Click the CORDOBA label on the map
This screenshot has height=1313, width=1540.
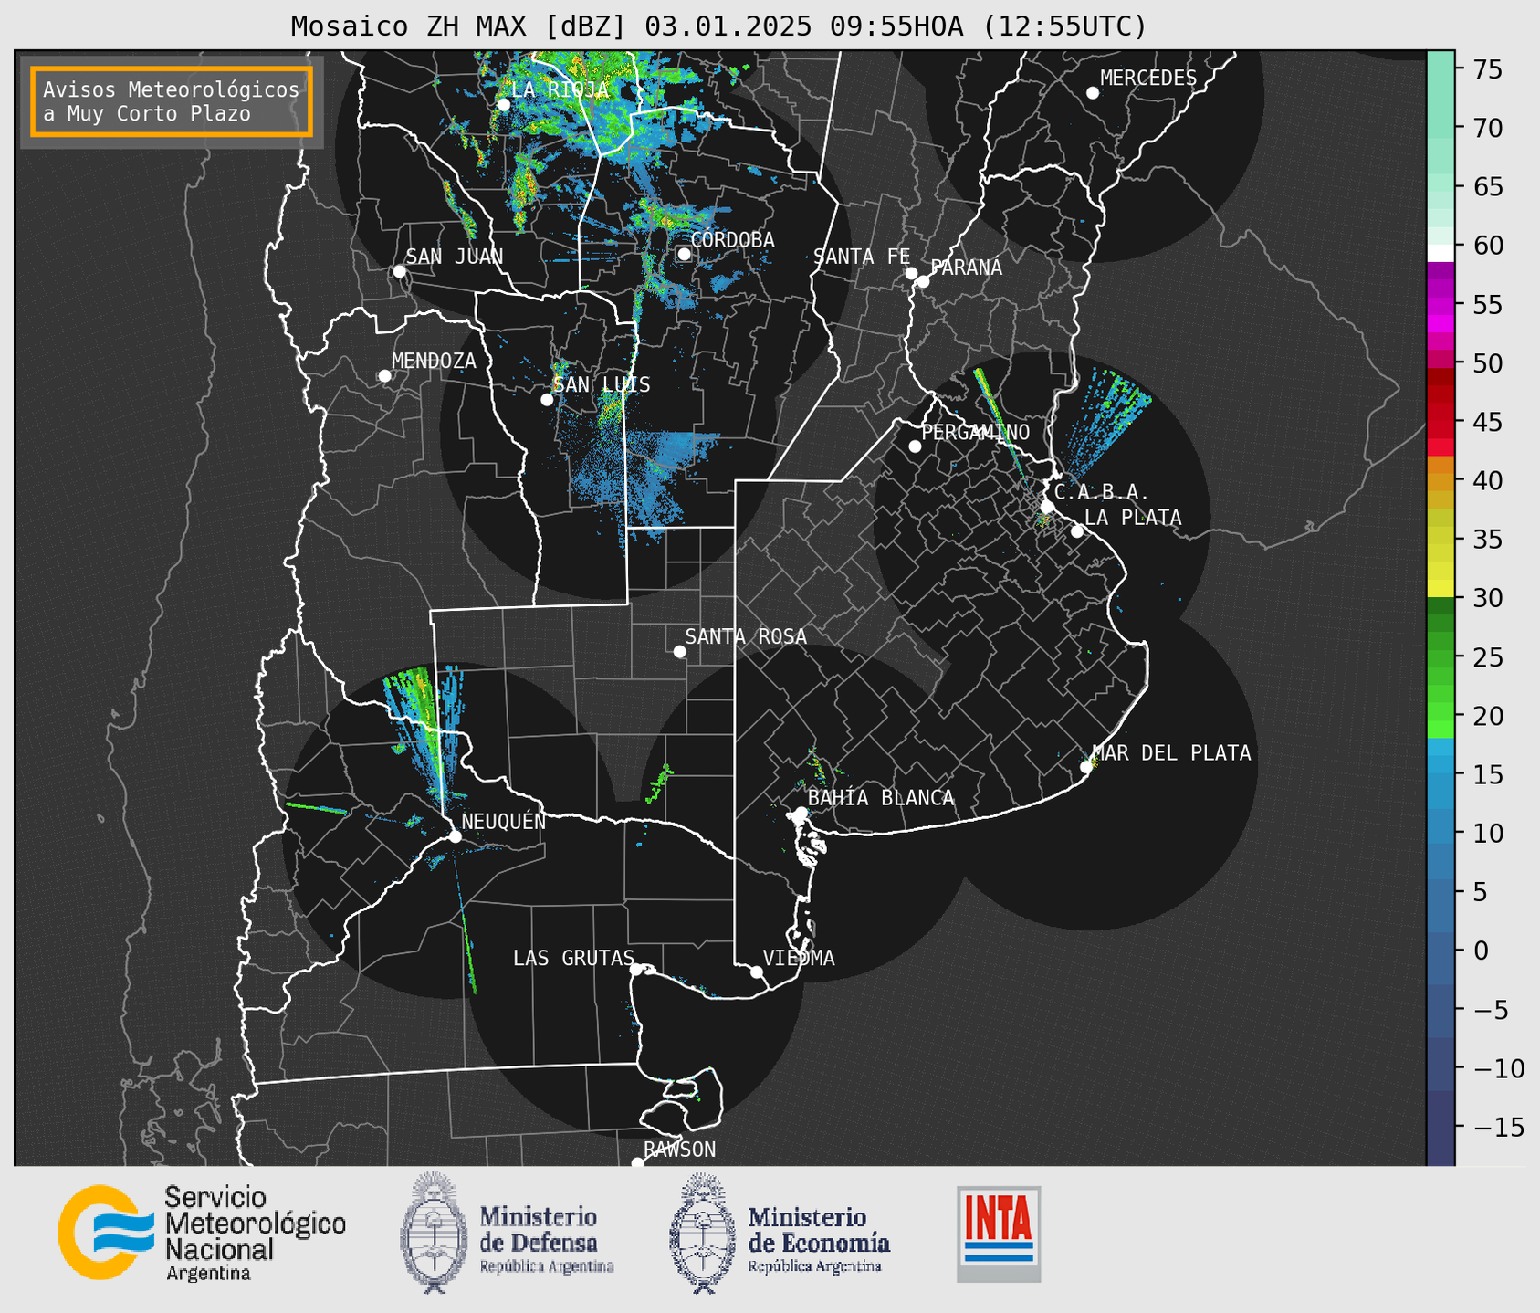click(x=732, y=239)
